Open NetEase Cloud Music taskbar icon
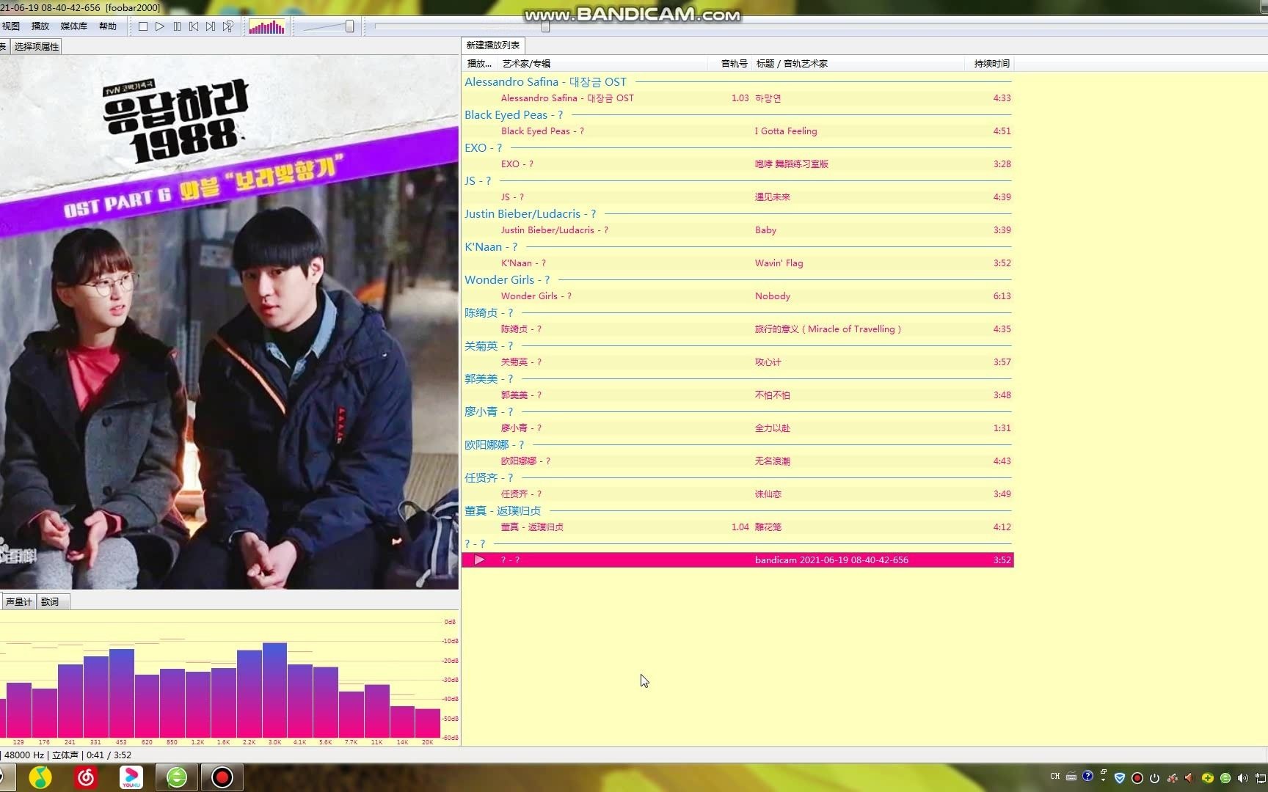This screenshot has height=792, width=1268. pos(86,777)
